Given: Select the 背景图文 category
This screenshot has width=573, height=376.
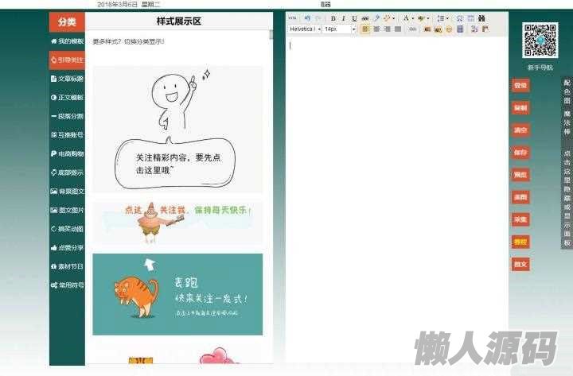Looking at the screenshot, I should click(67, 192).
